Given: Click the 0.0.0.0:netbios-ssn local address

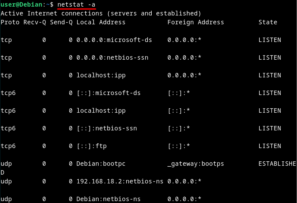Looking at the screenshot, I should coord(112,57).
